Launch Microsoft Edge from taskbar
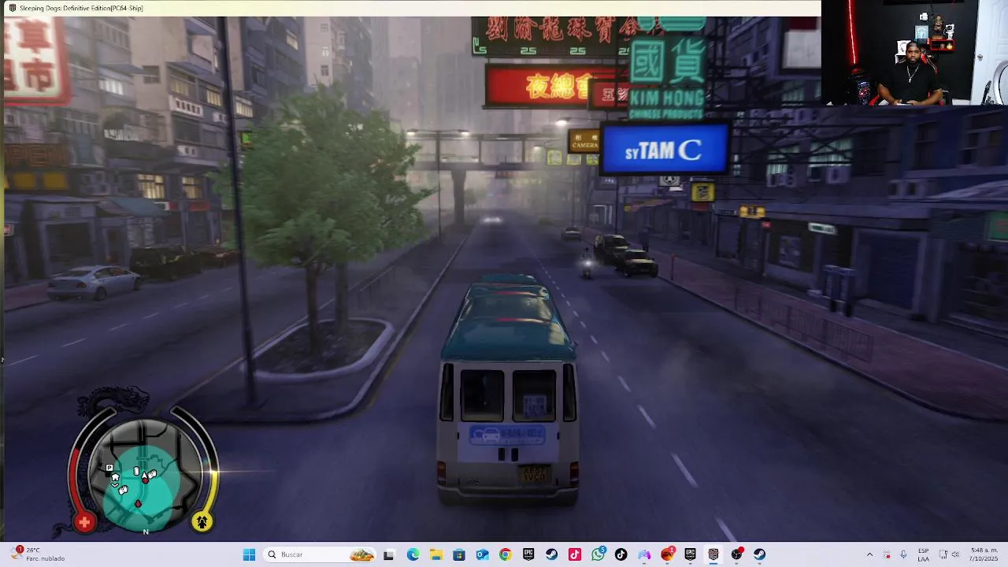The height and width of the screenshot is (567, 1008). (413, 554)
